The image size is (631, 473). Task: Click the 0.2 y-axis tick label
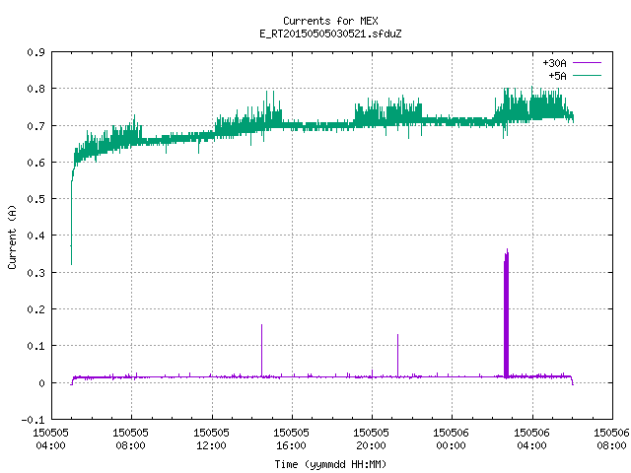pos(35,309)
